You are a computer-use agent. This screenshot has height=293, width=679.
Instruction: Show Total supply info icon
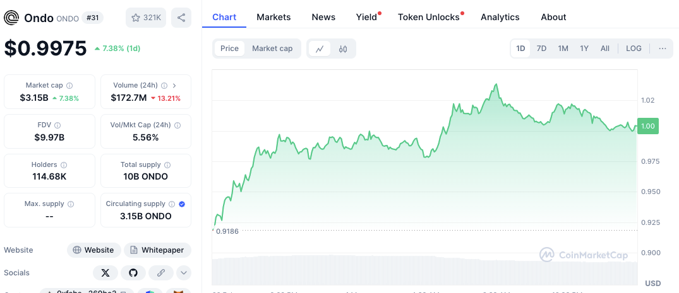tap(167, 165)
